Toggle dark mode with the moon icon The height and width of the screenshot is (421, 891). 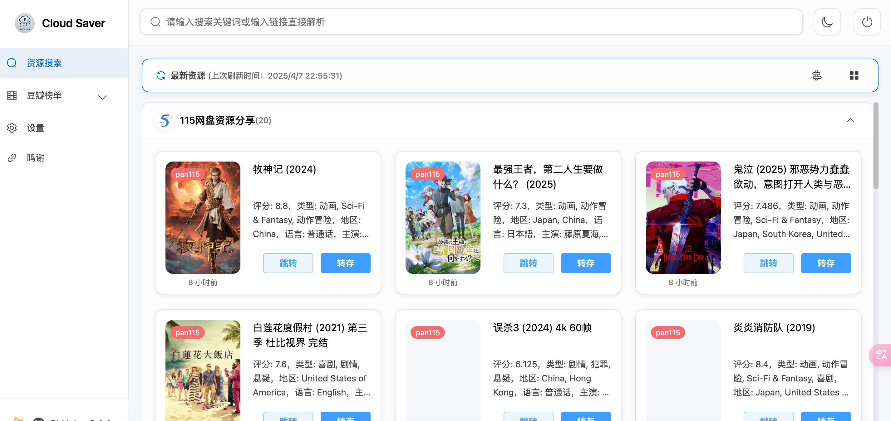[827, 22]
